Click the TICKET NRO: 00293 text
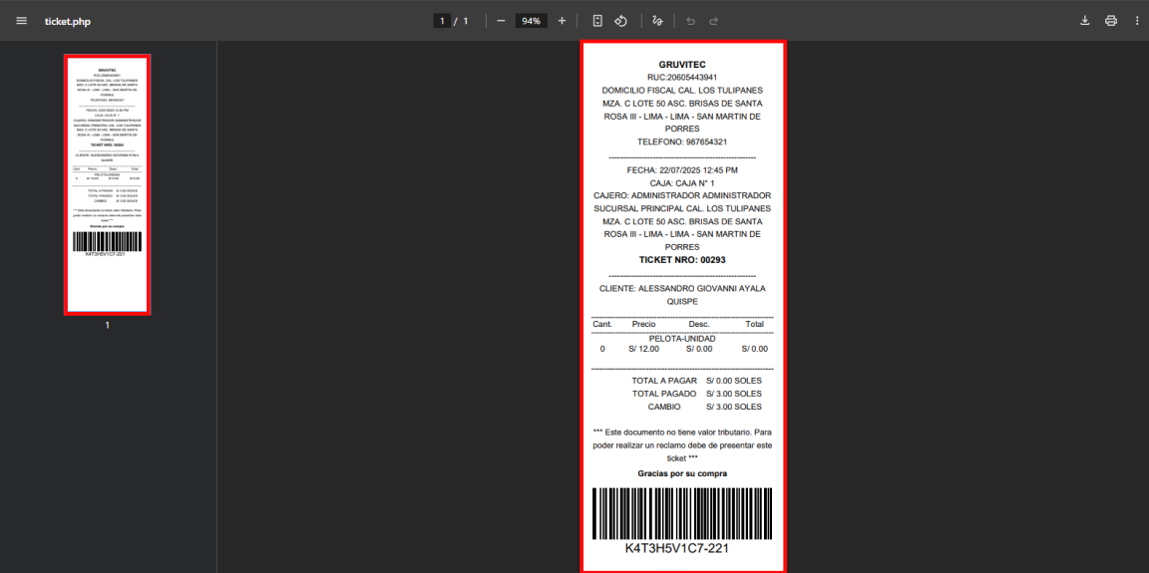Screen dimensions: 1149x573 (x=682, y=260)
